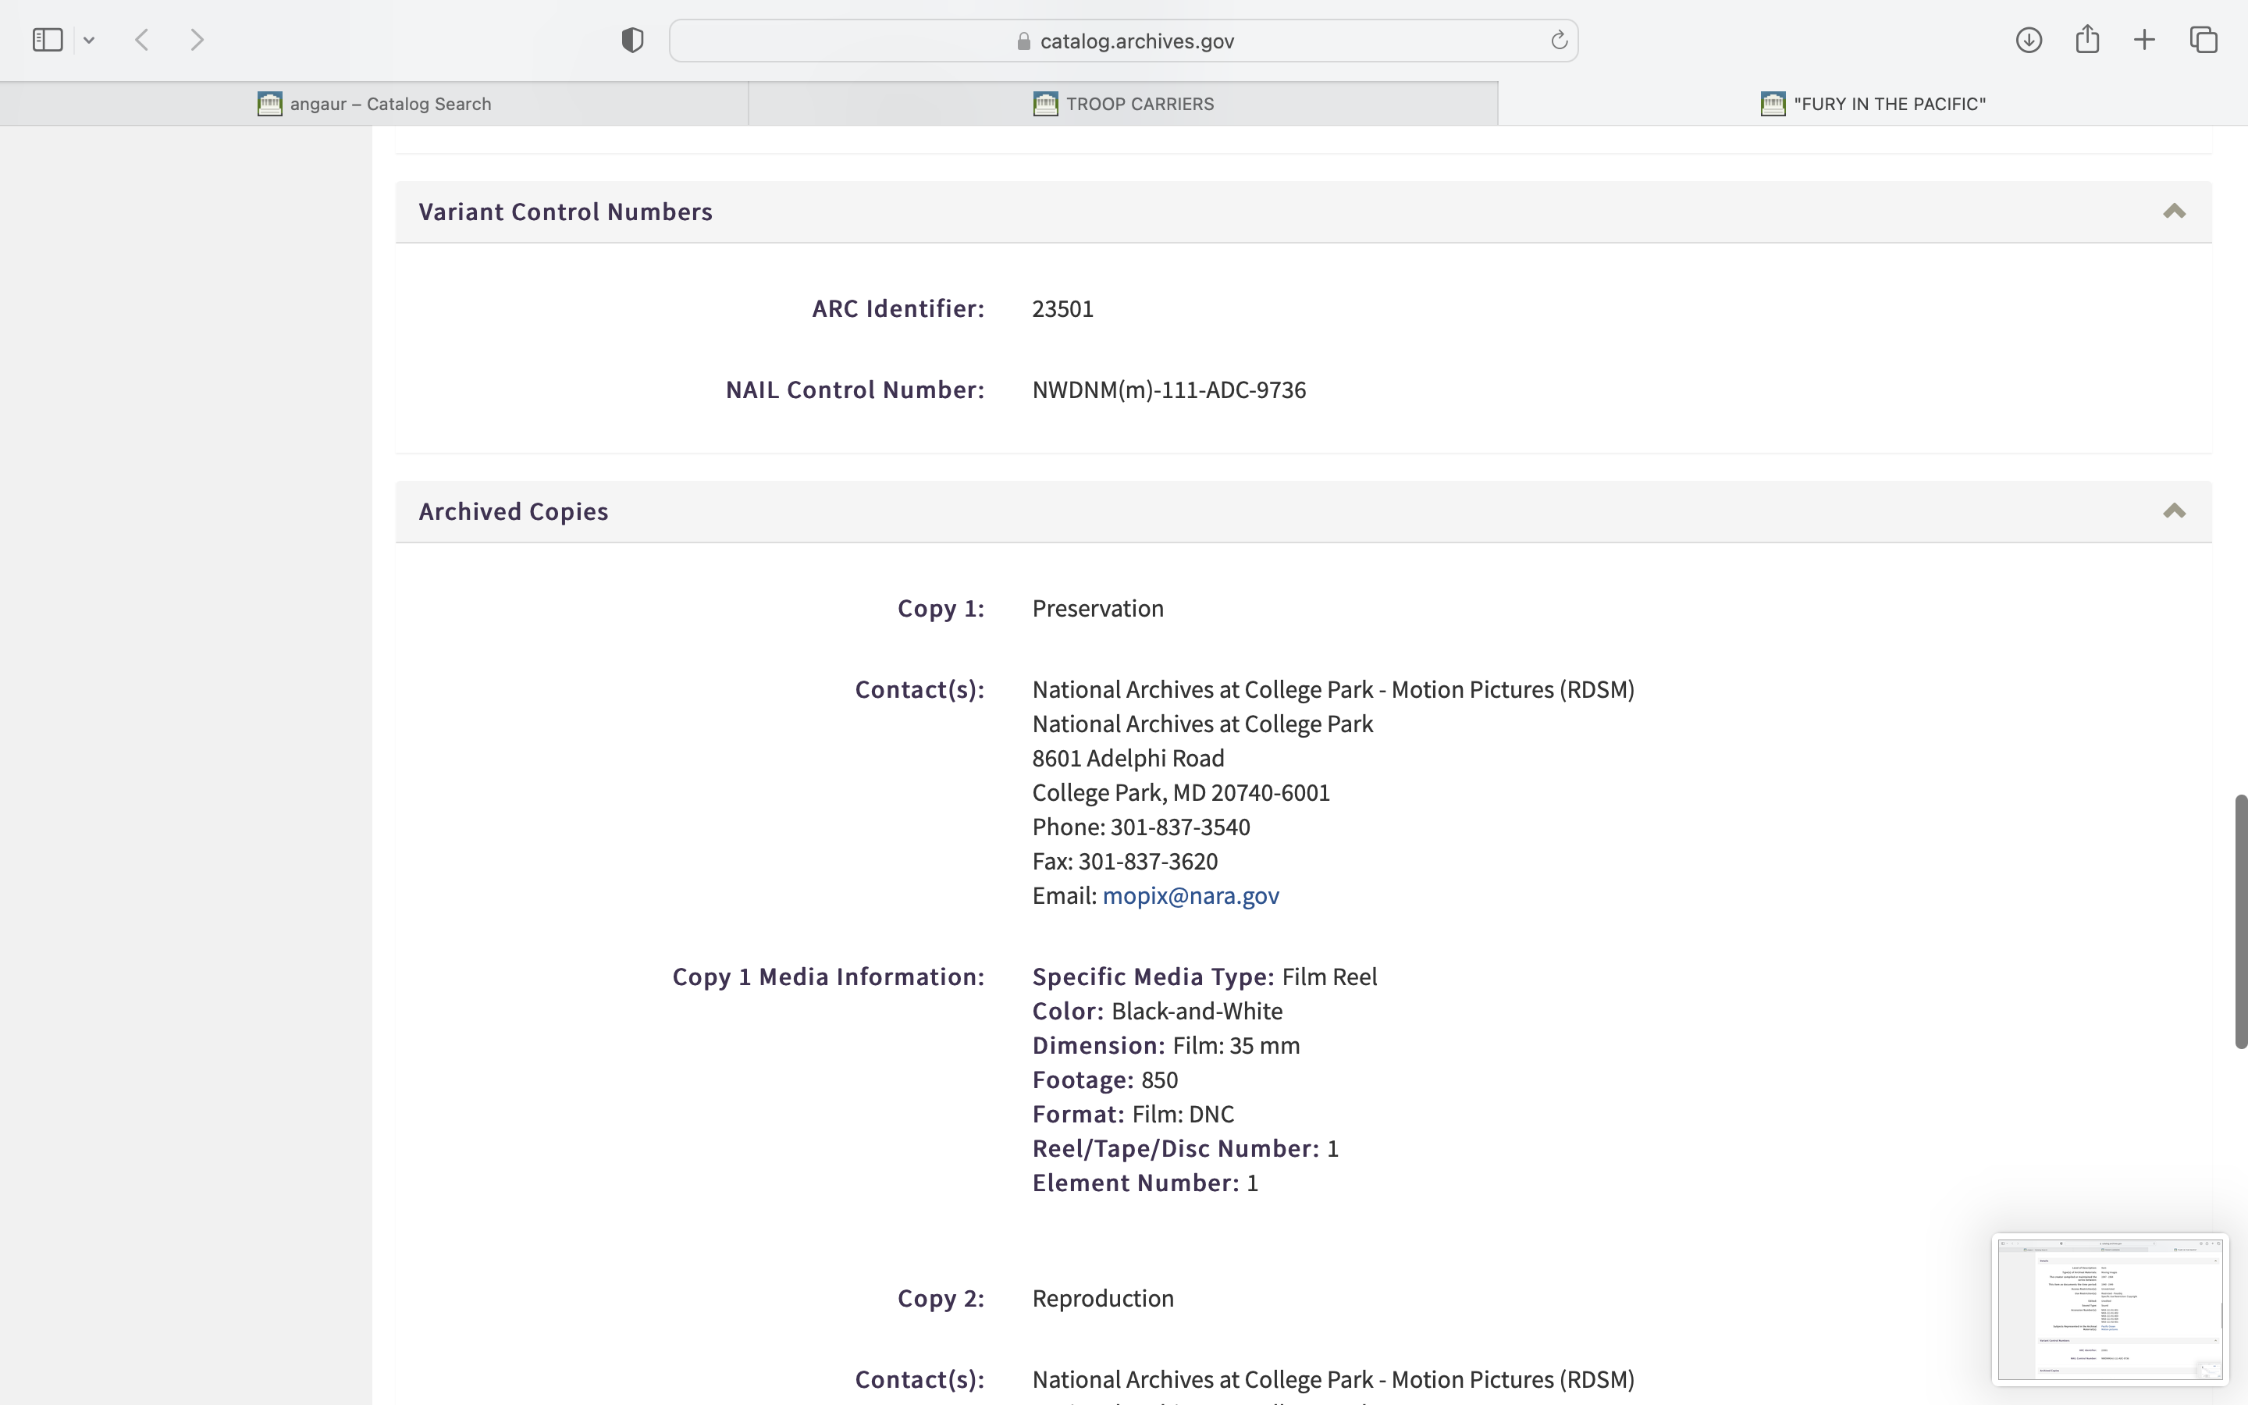This screenshot has height=1405, width=2248.
Task: Click the vertical page scrollbar
Action: point(2240,921)
